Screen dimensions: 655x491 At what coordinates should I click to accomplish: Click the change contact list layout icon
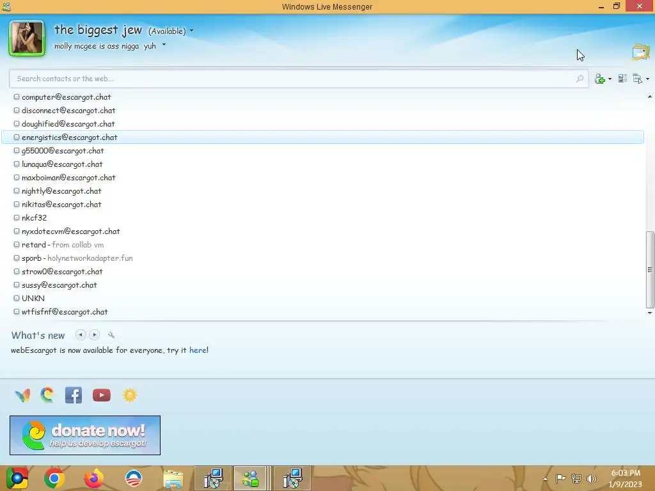point(622,79)
